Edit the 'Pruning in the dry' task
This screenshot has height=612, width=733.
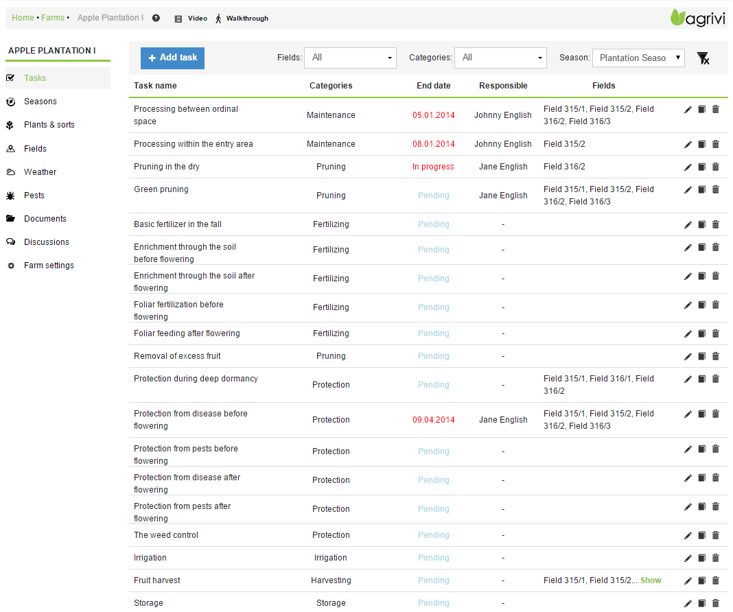688,167
